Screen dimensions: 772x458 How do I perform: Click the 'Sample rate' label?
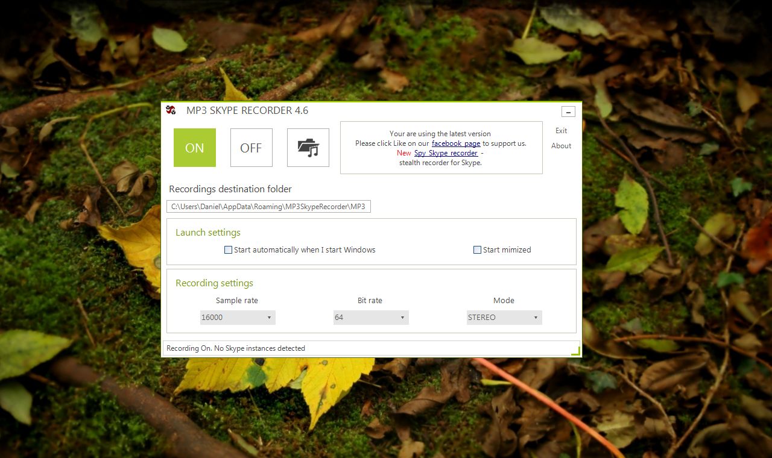237,301
